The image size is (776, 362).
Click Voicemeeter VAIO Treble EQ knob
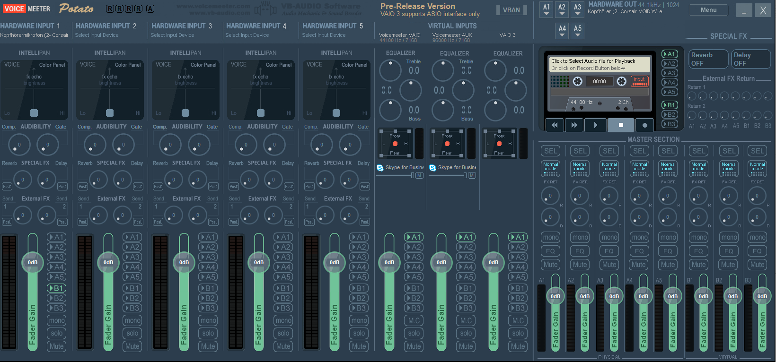coord(390,71)
